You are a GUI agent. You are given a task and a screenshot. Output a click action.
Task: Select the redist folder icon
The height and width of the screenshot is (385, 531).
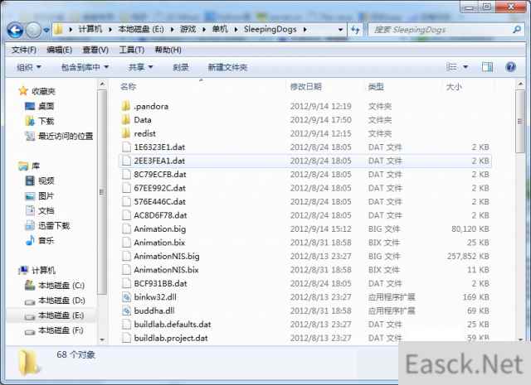coord(126,133)
